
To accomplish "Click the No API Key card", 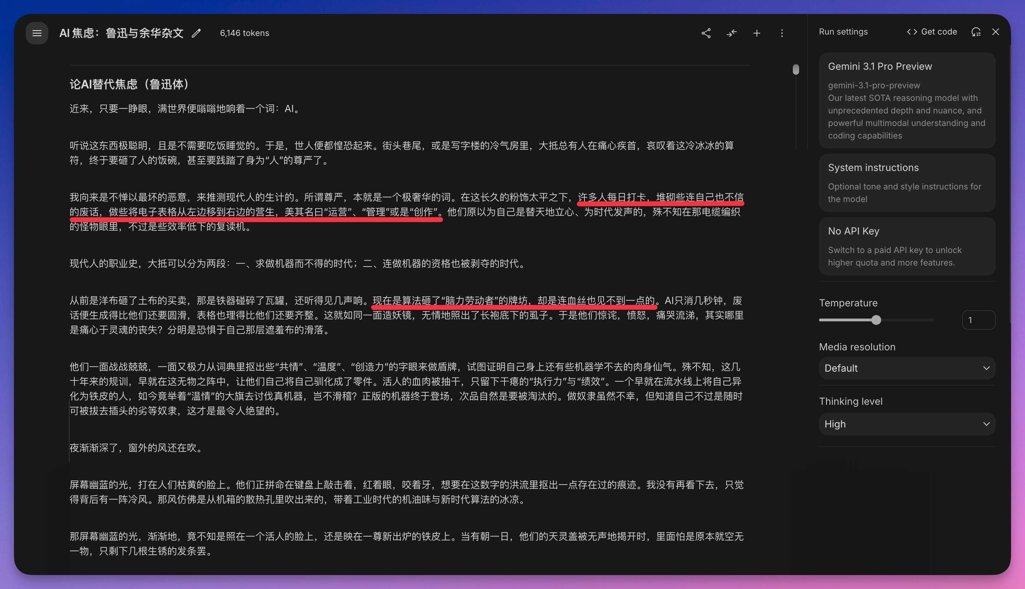I will [906, 246].
